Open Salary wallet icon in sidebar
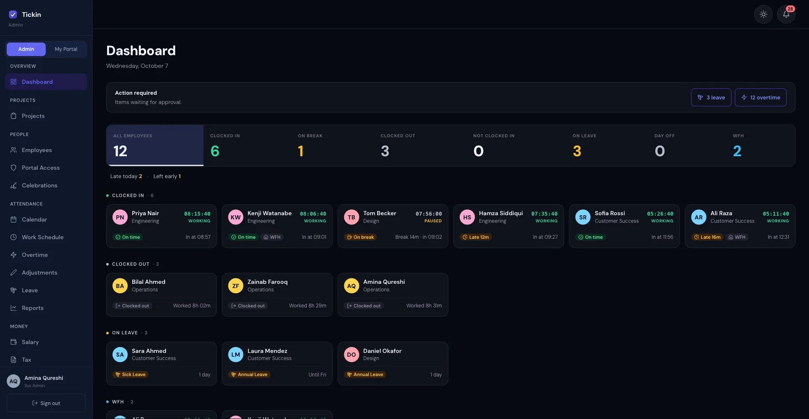Screen dimensions: 809x419 [13, 342]
